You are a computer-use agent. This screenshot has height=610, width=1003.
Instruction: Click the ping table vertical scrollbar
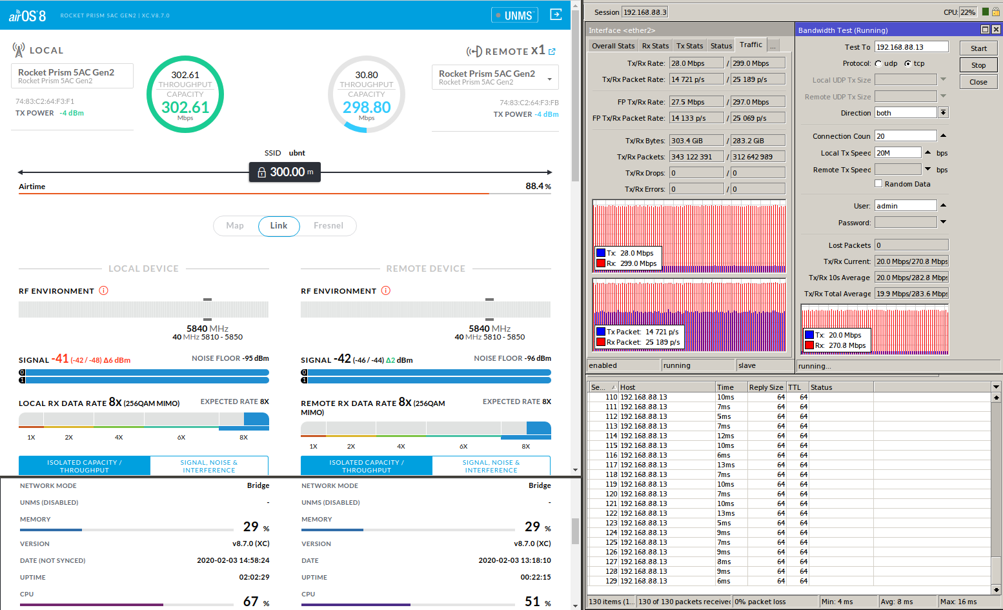tap(996, 494)
